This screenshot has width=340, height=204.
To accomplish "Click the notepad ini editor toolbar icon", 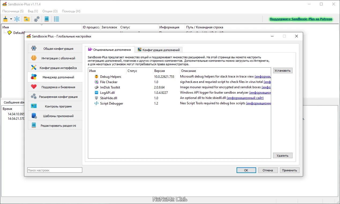I will [47, 19].
